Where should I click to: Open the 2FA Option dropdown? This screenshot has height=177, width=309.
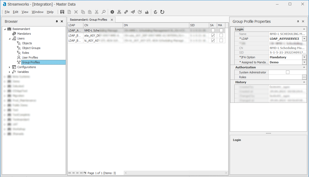304,57
